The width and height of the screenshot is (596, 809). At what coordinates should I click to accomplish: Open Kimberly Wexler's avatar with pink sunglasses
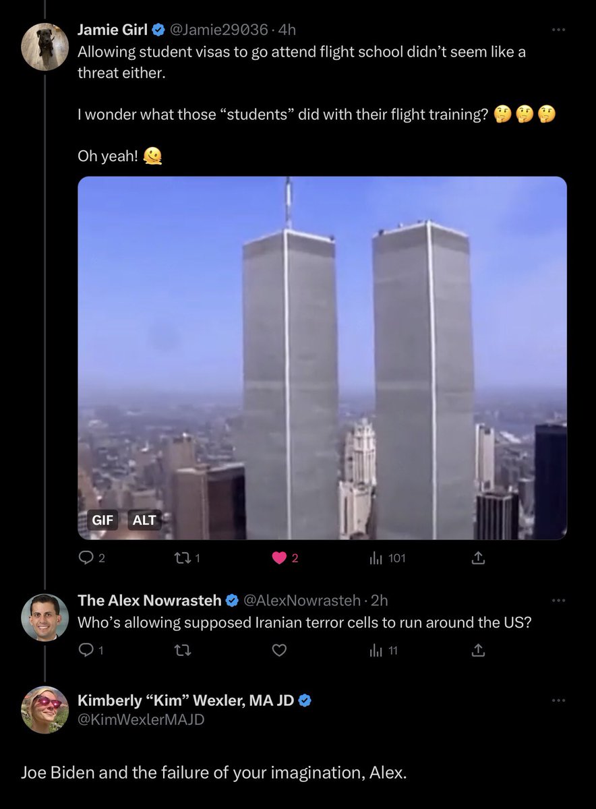pyautogui.click(x=45, y=710)
